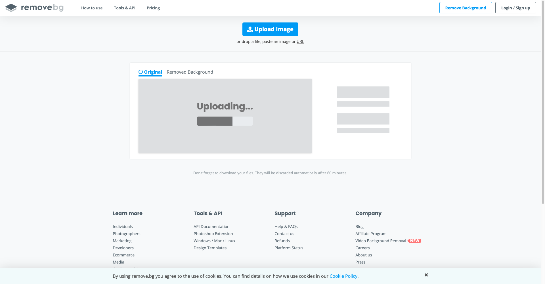This screenshot has width=545, height=284.
Task: Click the upload arrow icon in Upload Image
Action: pos(250,29)
